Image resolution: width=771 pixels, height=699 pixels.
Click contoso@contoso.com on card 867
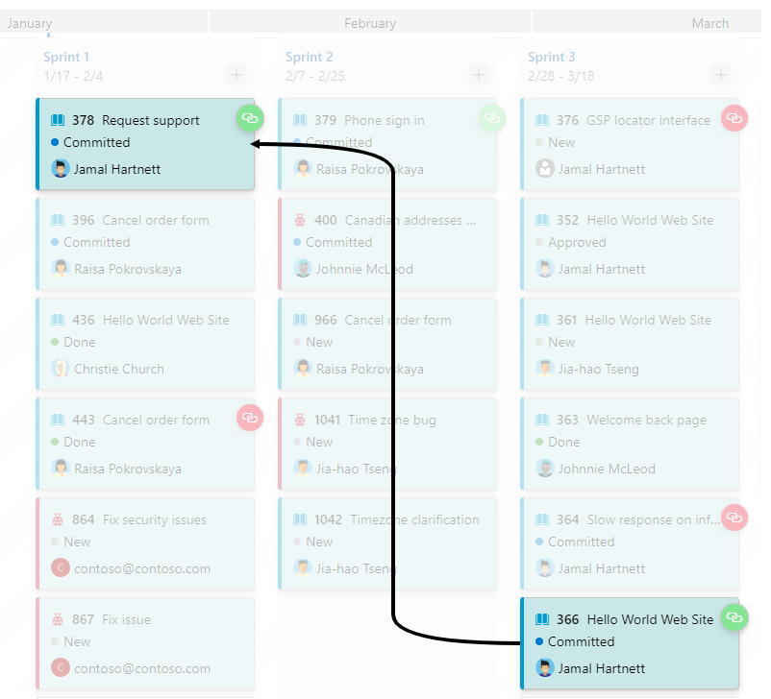point(142,668)
